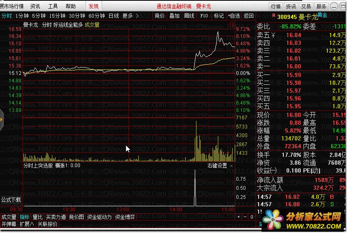Click the 公式下载 link
The image size is (348, 233).
point(11,200)
